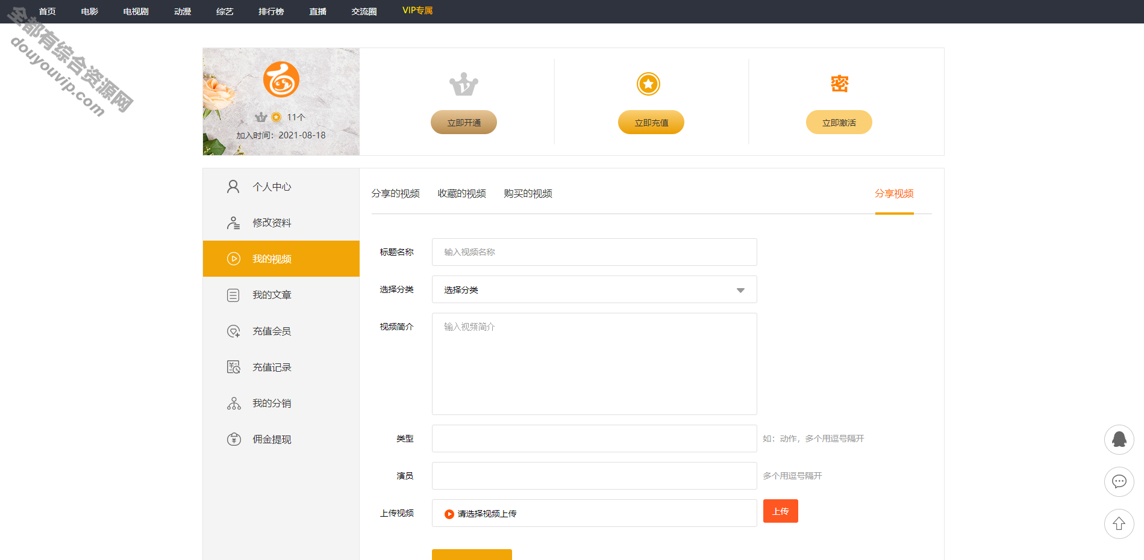The height and width of the screenshot is (560, 1144).
Task: Go to 我的分销 in the sidebar
Action: (281, 403)
